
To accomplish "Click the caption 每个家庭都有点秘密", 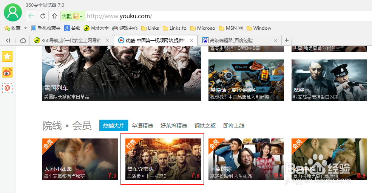I will click(64, 176).
